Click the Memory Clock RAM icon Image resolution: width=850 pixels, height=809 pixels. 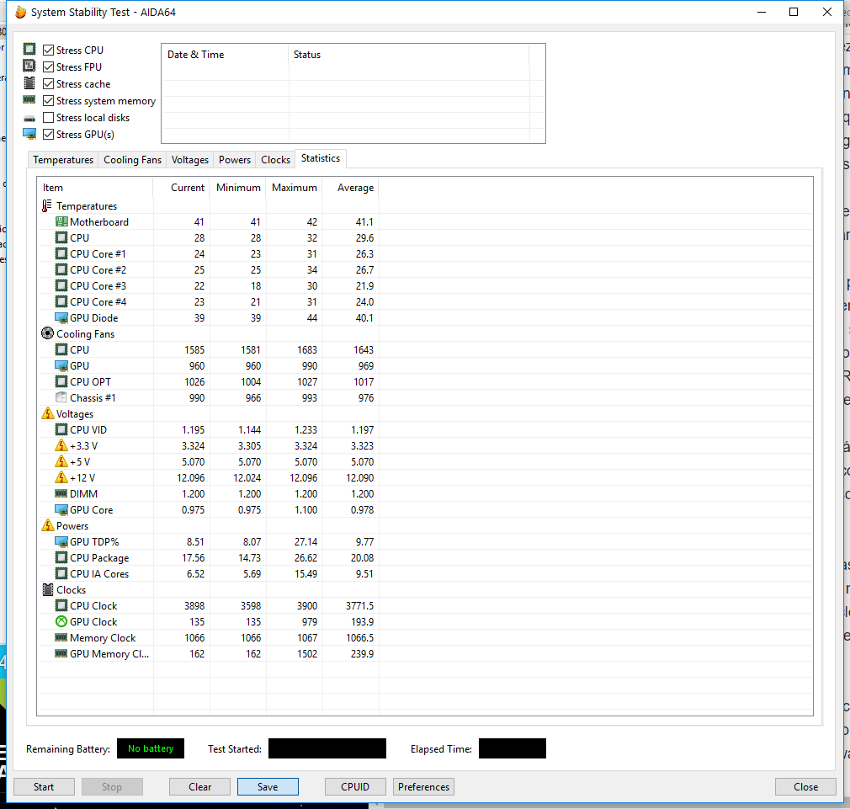(x=61, y=637)
